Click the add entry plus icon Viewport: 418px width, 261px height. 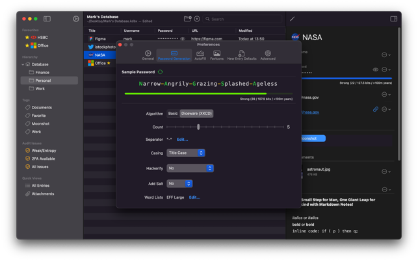[197, 19]
